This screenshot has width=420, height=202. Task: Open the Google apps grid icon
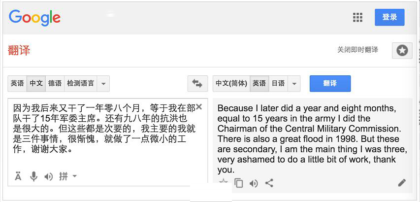tap(357, 17)
